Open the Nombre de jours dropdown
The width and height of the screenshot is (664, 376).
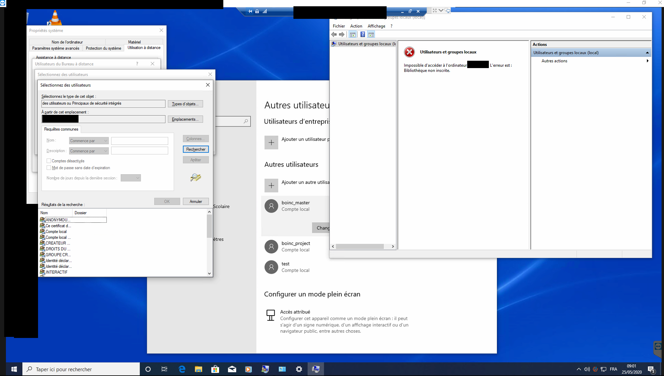click(x=130, y=178)
